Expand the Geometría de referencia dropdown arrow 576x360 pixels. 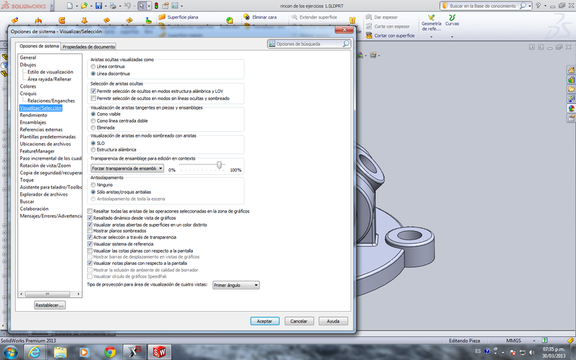tap(431, 37)
